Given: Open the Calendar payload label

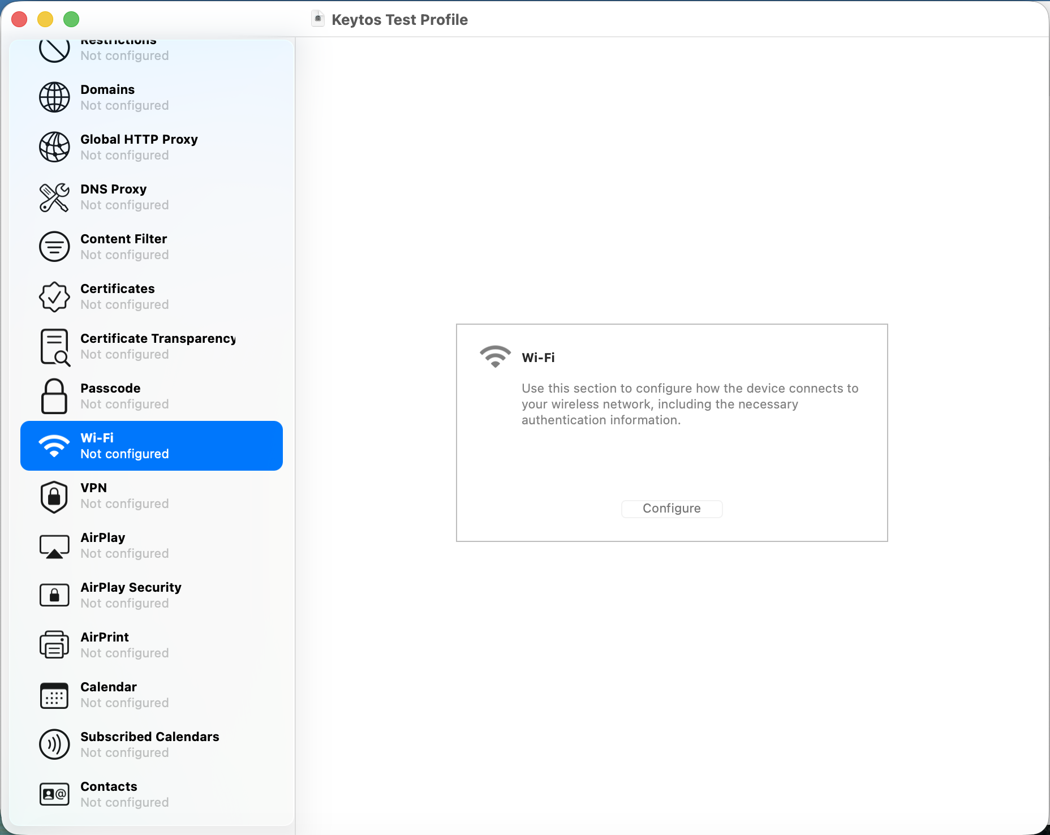Looking at the screenshot, I should pos(109,687).
